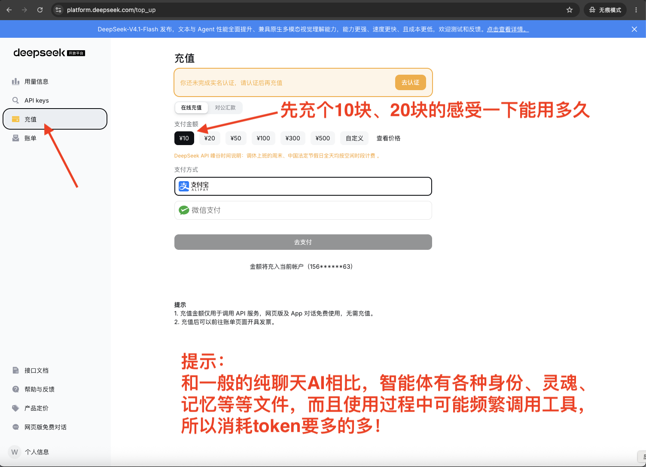Click account text 156******63

(330, 267)
